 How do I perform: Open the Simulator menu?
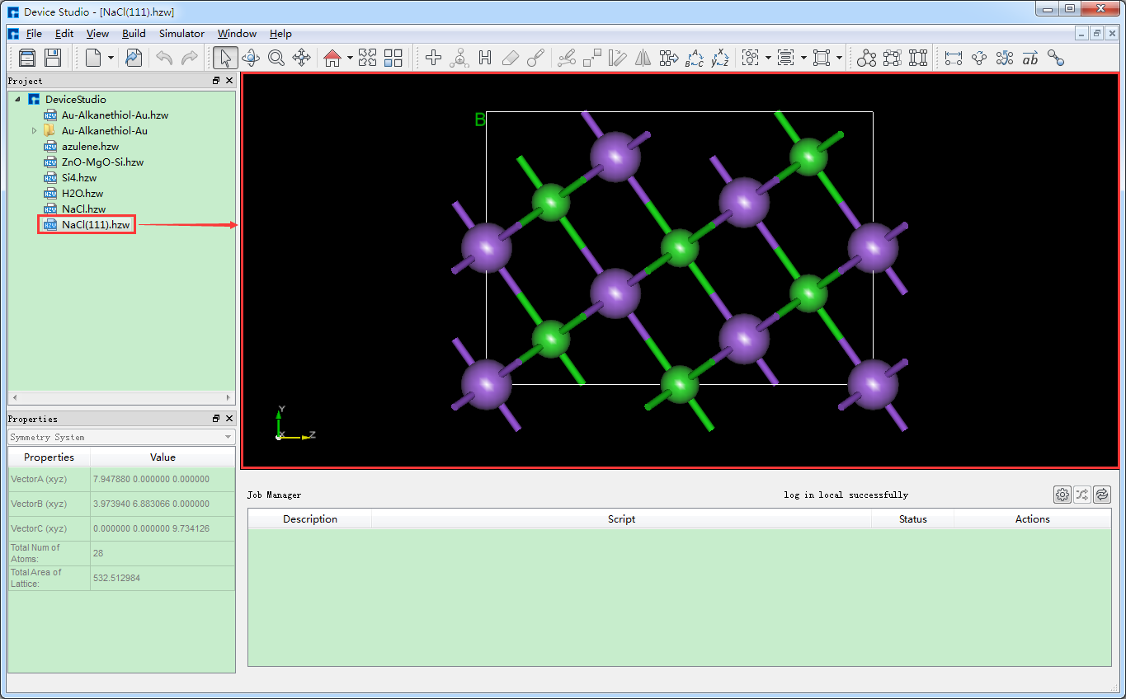click(181, 34)
